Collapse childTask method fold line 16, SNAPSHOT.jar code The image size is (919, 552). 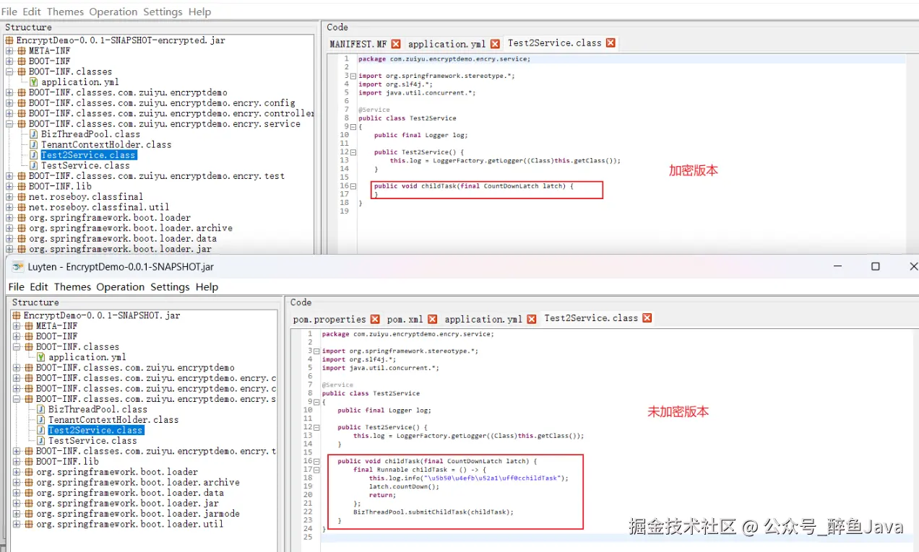[x=316, y=461]
